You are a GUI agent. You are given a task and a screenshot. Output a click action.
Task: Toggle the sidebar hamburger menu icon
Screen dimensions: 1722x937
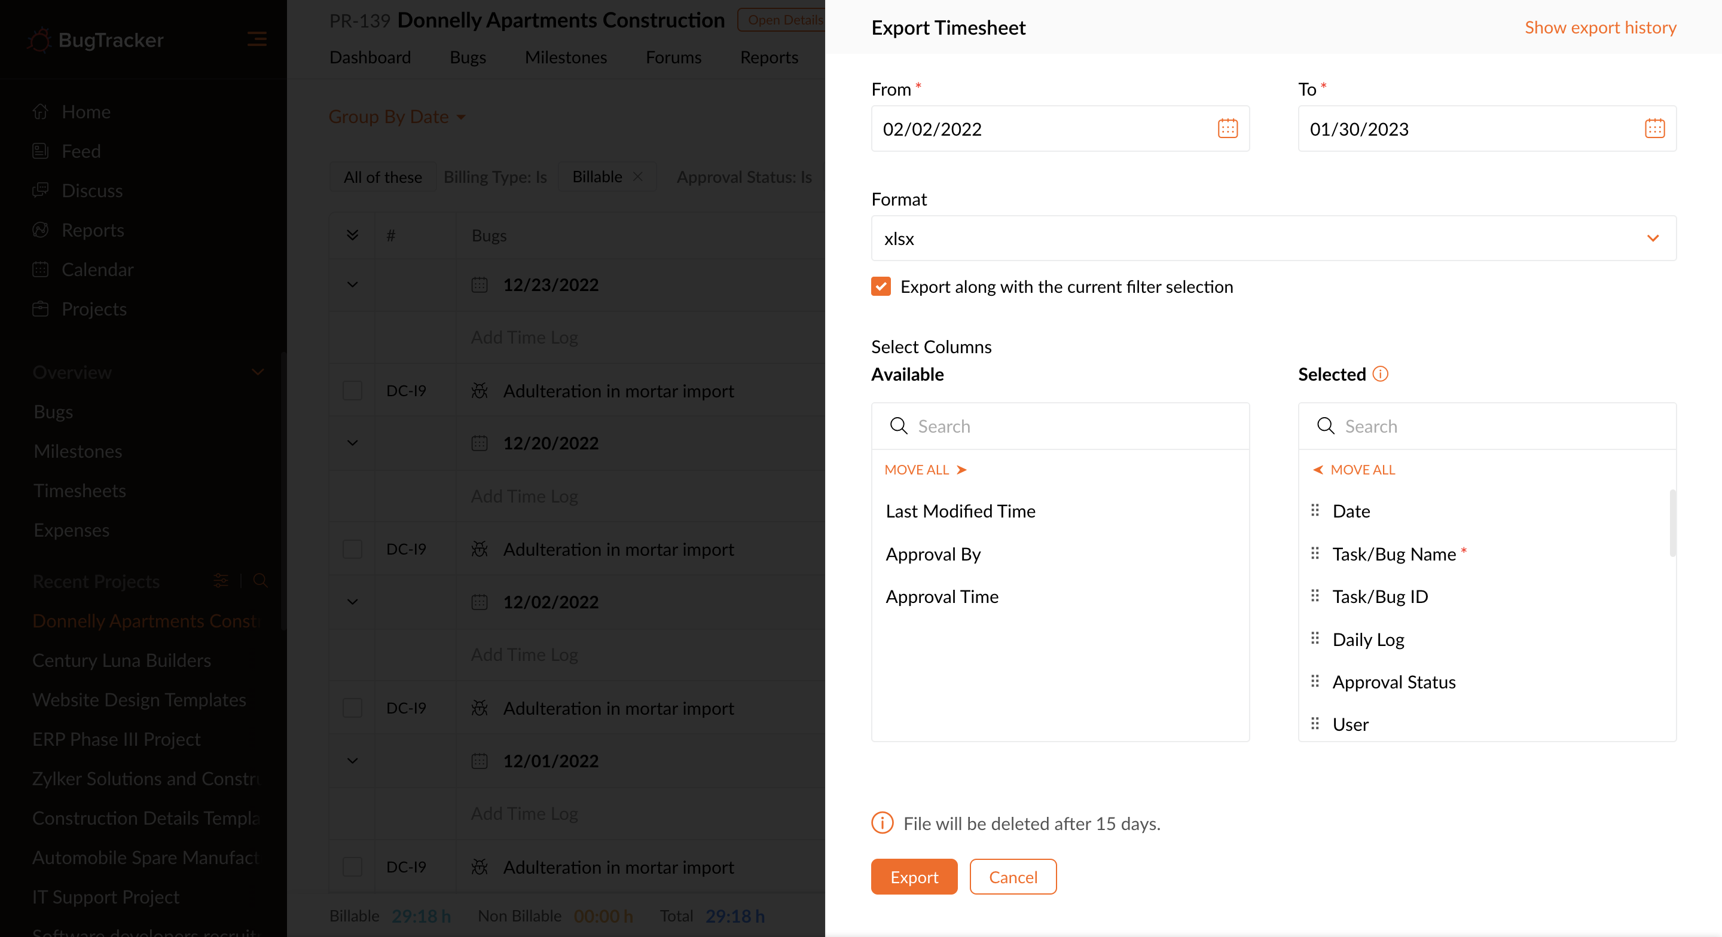click(x=257, y=39)
